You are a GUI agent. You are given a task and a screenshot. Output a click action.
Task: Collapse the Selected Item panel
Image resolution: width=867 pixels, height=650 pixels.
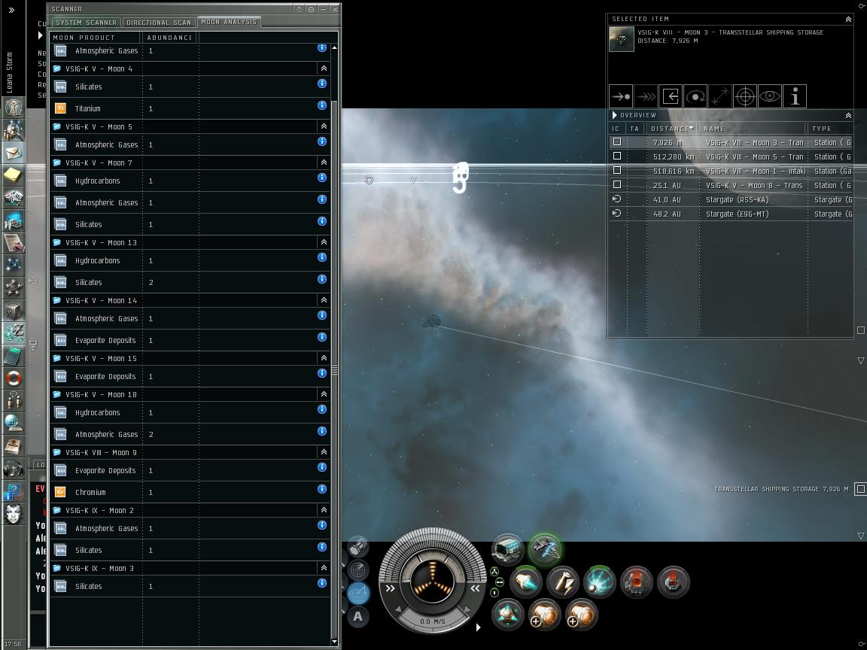click(x=848, y=19)
